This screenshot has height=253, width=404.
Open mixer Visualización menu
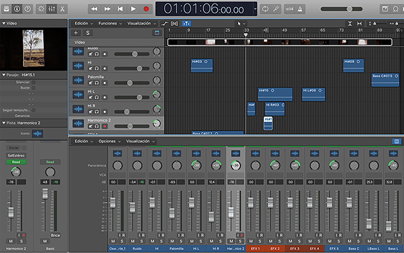(141, 141)
